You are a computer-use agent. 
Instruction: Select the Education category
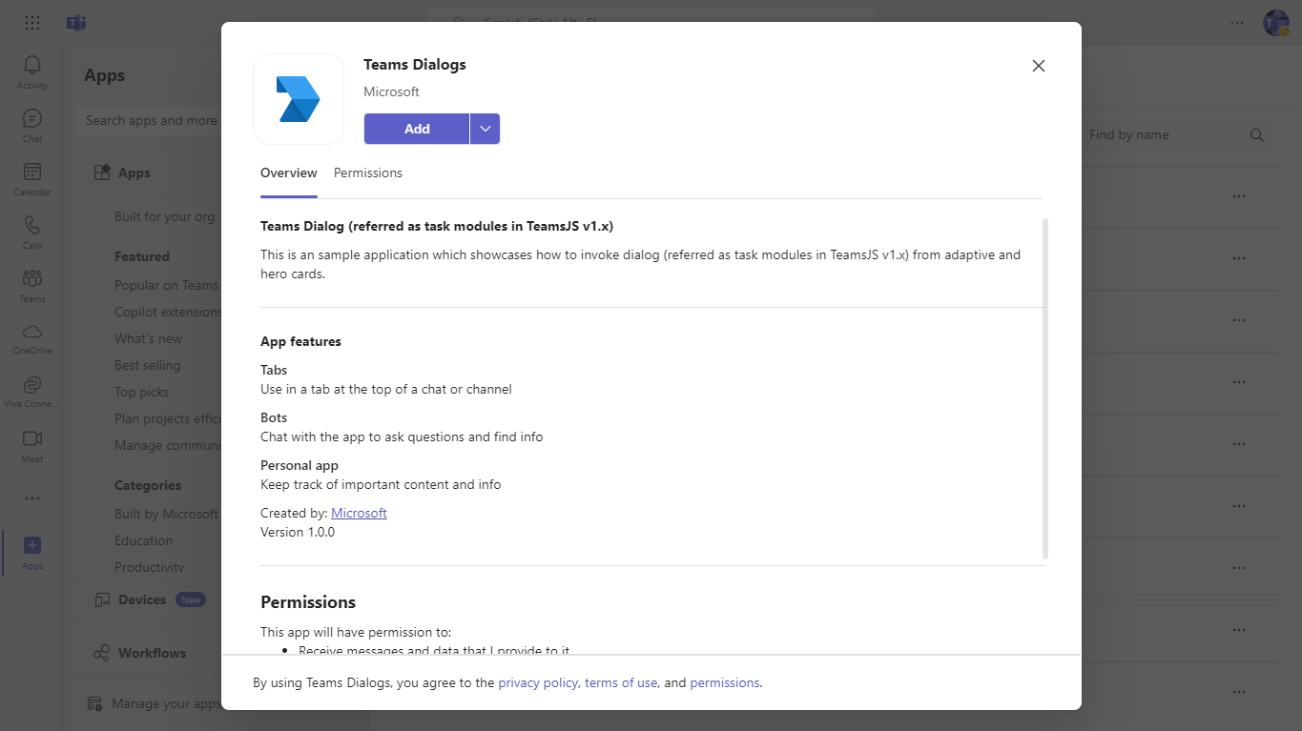click(143, 540)
